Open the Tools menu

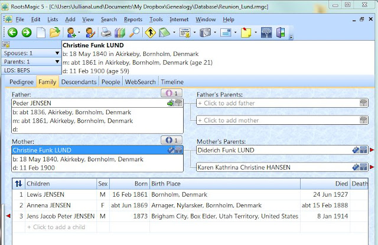pyautogui.click(x=156, y=19)
